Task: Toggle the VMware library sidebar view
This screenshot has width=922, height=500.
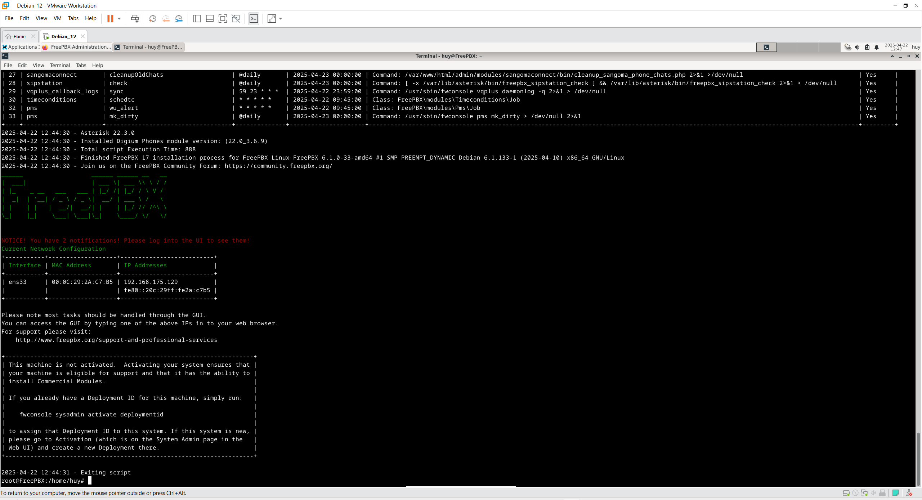Action: coord(197,18)
